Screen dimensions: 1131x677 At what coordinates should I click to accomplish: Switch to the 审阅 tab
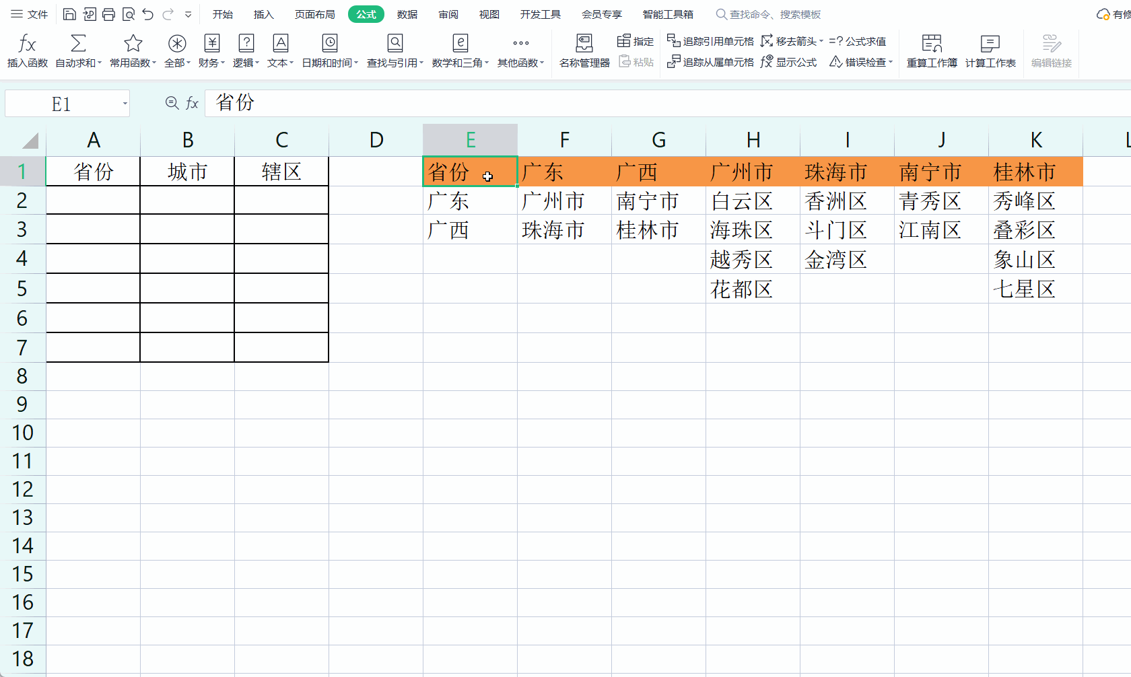click(x=448, y=14)
